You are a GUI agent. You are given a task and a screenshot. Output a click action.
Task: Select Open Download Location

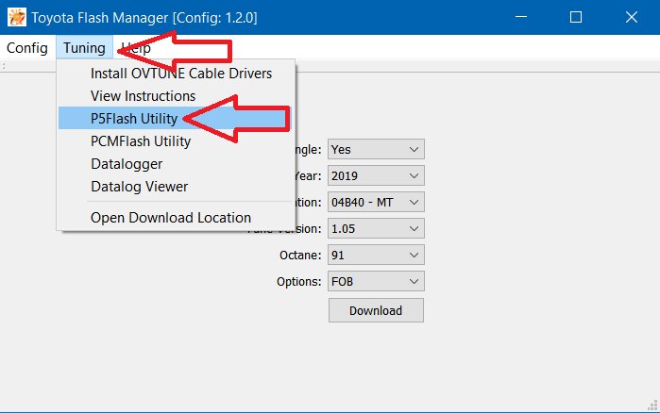[176, 218]
